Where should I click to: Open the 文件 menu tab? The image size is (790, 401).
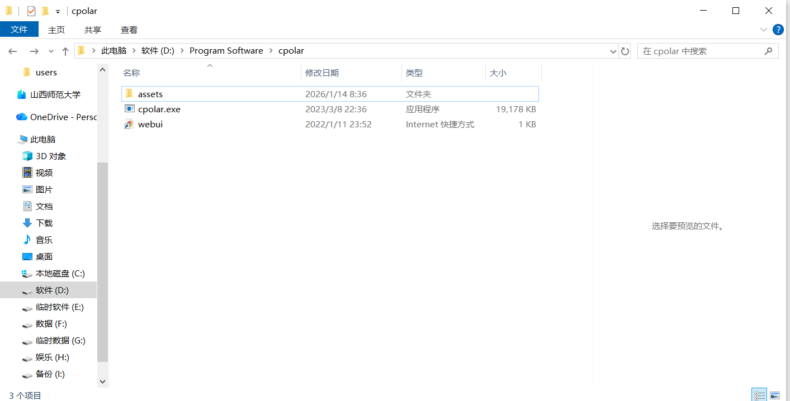(19, 30)
